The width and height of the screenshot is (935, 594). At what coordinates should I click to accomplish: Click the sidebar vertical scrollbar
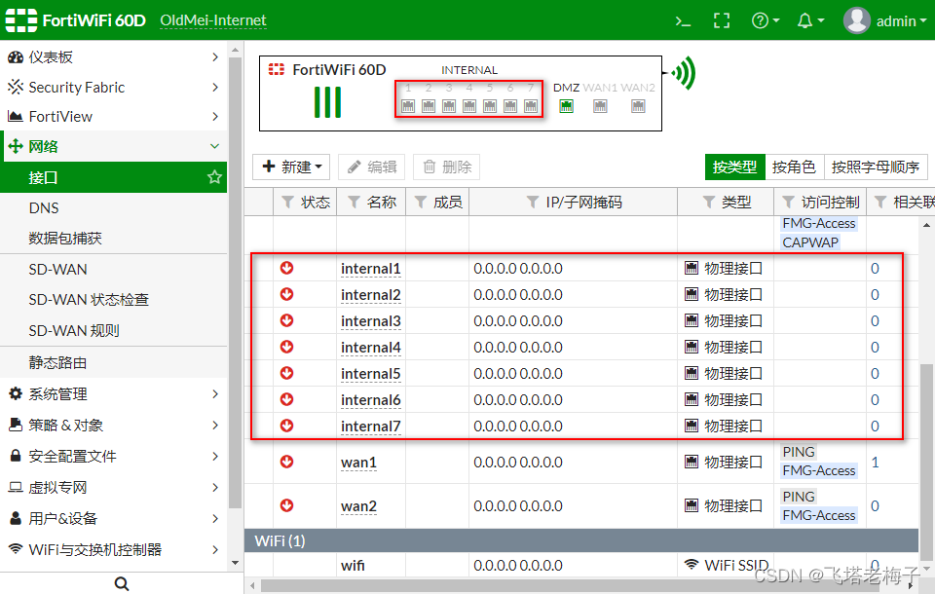pyautogui.click(x=235, y=280)
